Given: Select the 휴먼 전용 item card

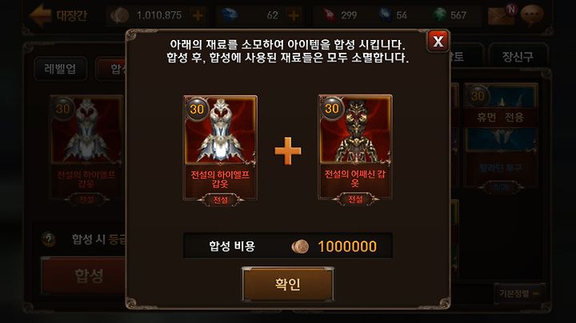Looking at the screenshot, I should point(501,135).
